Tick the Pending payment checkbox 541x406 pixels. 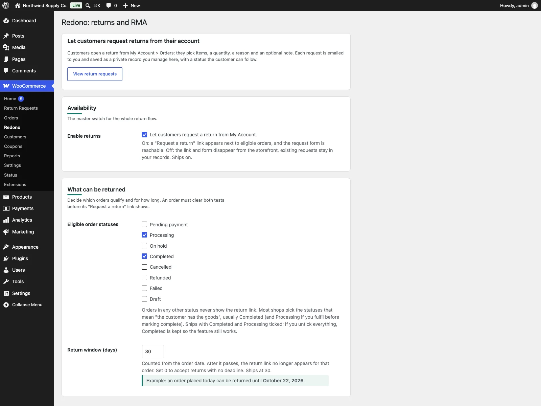pyautogui.click(x=144, y=224)
